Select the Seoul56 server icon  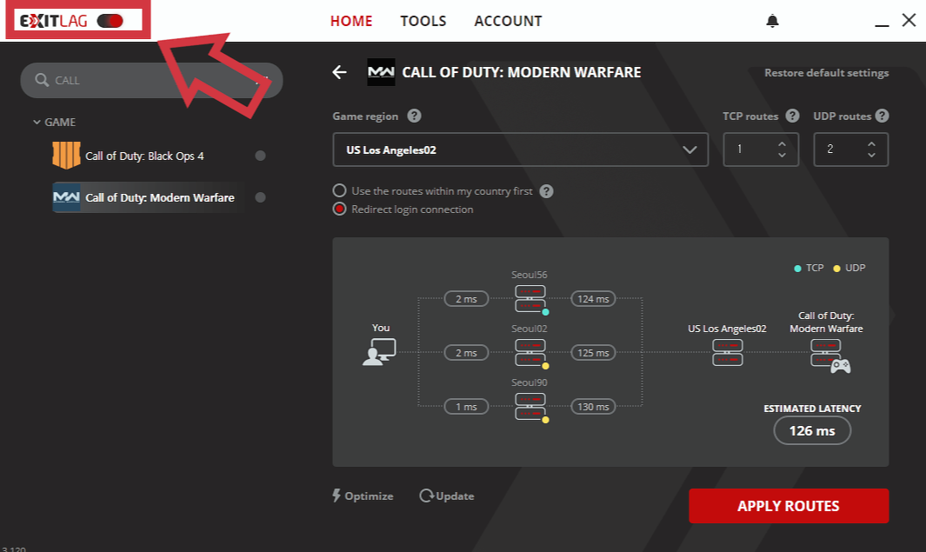pyautogui.click(x=530, y=299)
